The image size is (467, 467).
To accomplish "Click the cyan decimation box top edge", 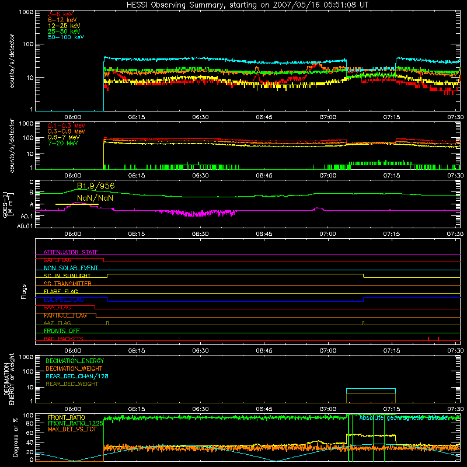I will [371, 389].
